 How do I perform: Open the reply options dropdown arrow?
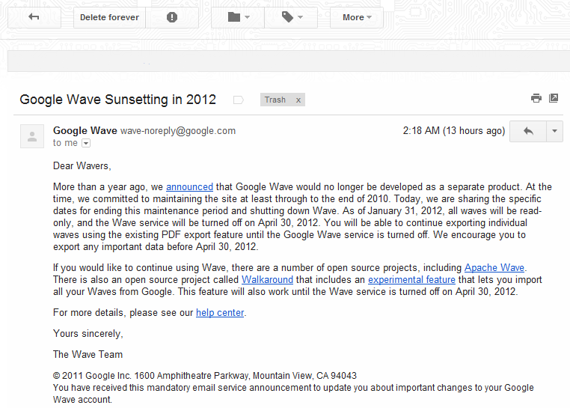tap(554, 131)
